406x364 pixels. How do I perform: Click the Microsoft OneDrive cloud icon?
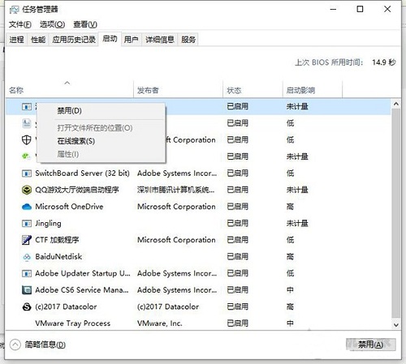tap(27, 207)
